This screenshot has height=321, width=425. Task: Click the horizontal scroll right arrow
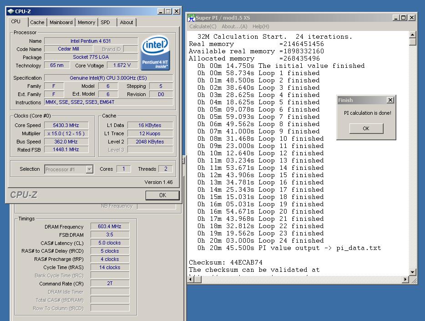(405, 279)
